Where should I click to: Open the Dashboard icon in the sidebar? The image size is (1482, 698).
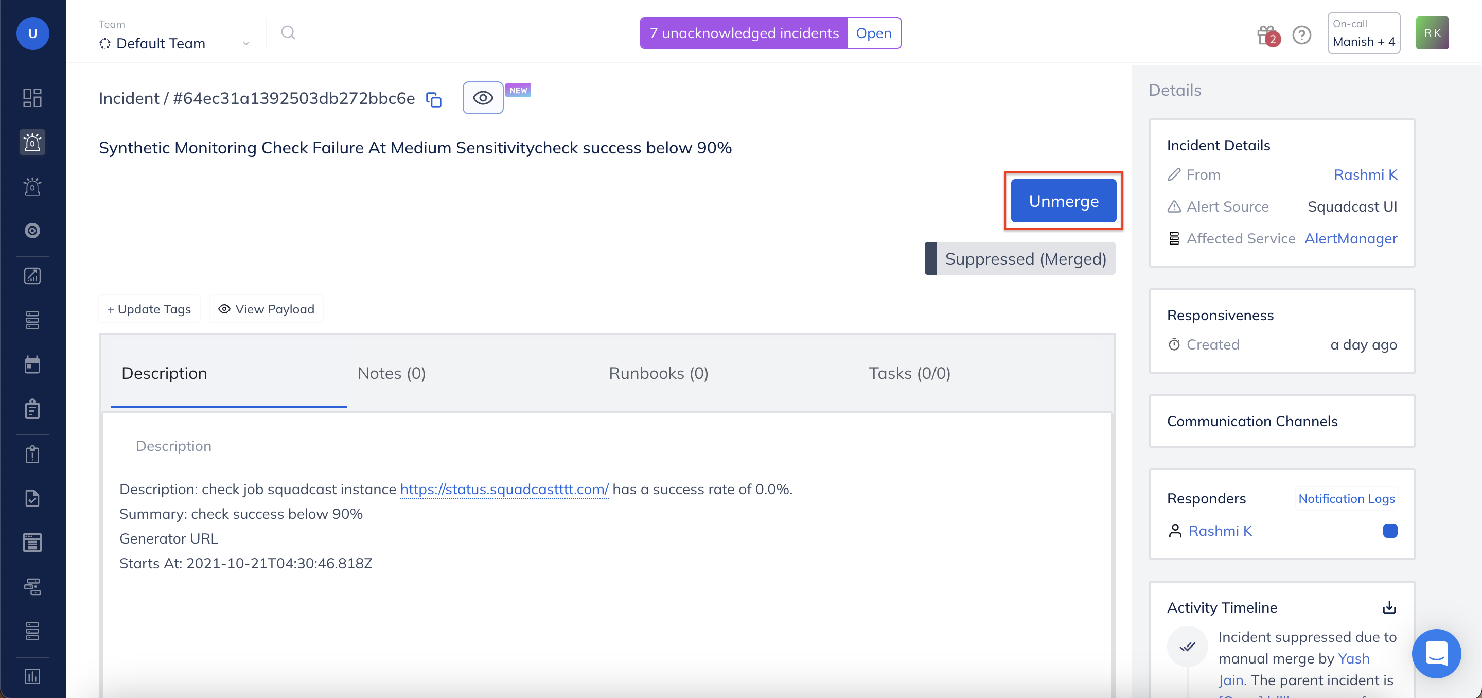coord(32,98)
